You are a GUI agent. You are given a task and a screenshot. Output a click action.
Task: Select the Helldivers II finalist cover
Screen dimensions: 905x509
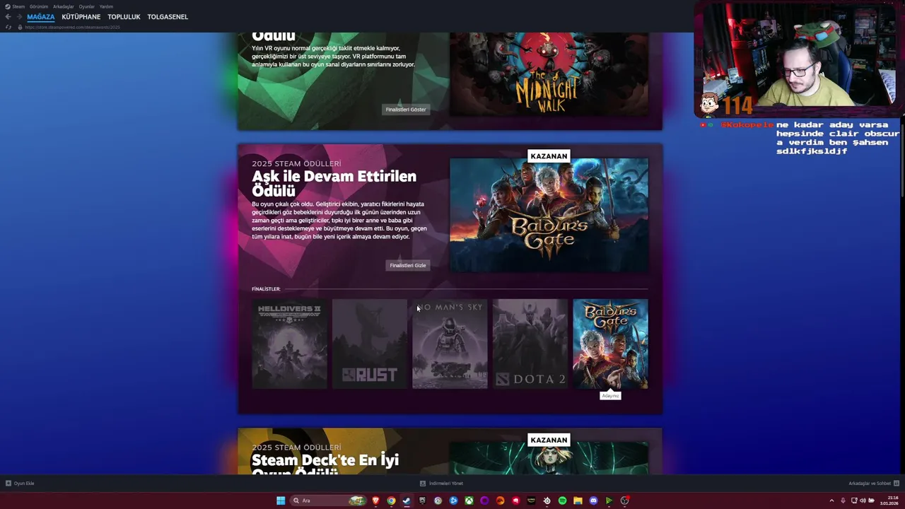(x=289, y=344)
